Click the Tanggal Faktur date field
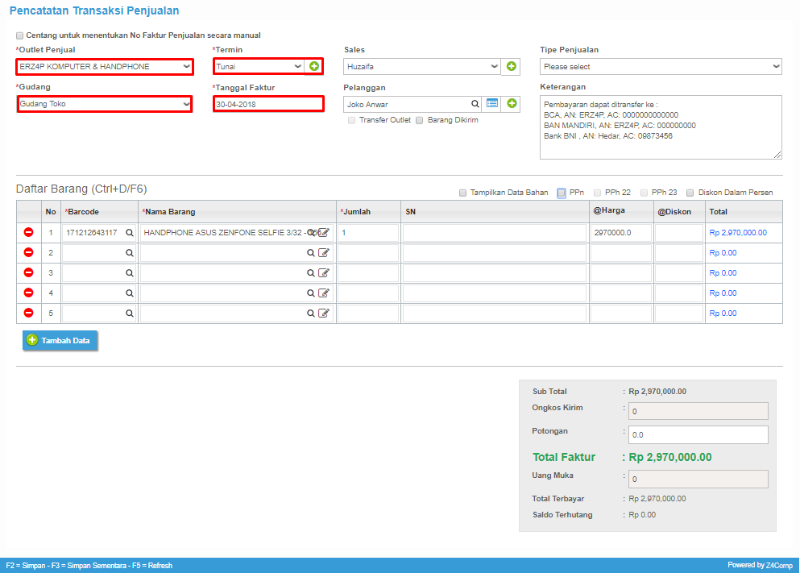The height and width of the screenshot is (573, 800). (268, 104)
